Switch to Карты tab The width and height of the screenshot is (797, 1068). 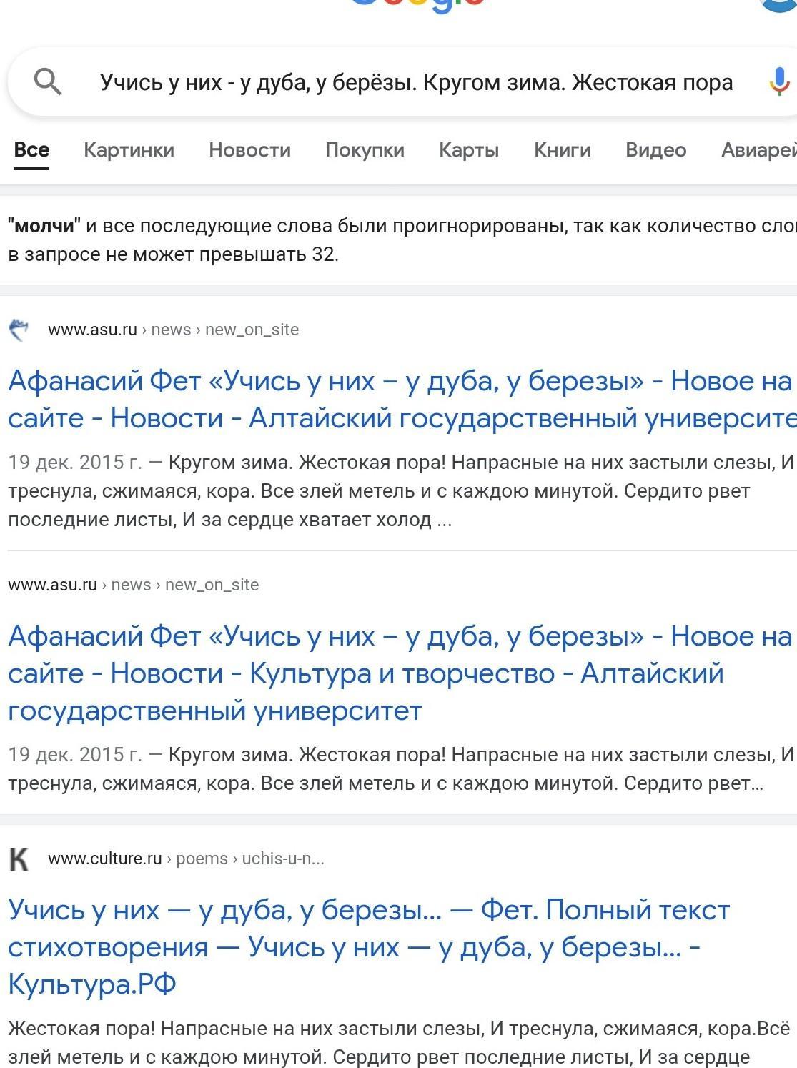click(469, 150)
